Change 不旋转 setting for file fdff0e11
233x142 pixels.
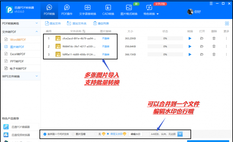coord(106,55)
